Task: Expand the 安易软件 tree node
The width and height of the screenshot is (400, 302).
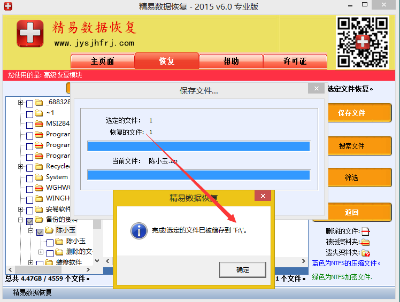Action: point(20,209)
